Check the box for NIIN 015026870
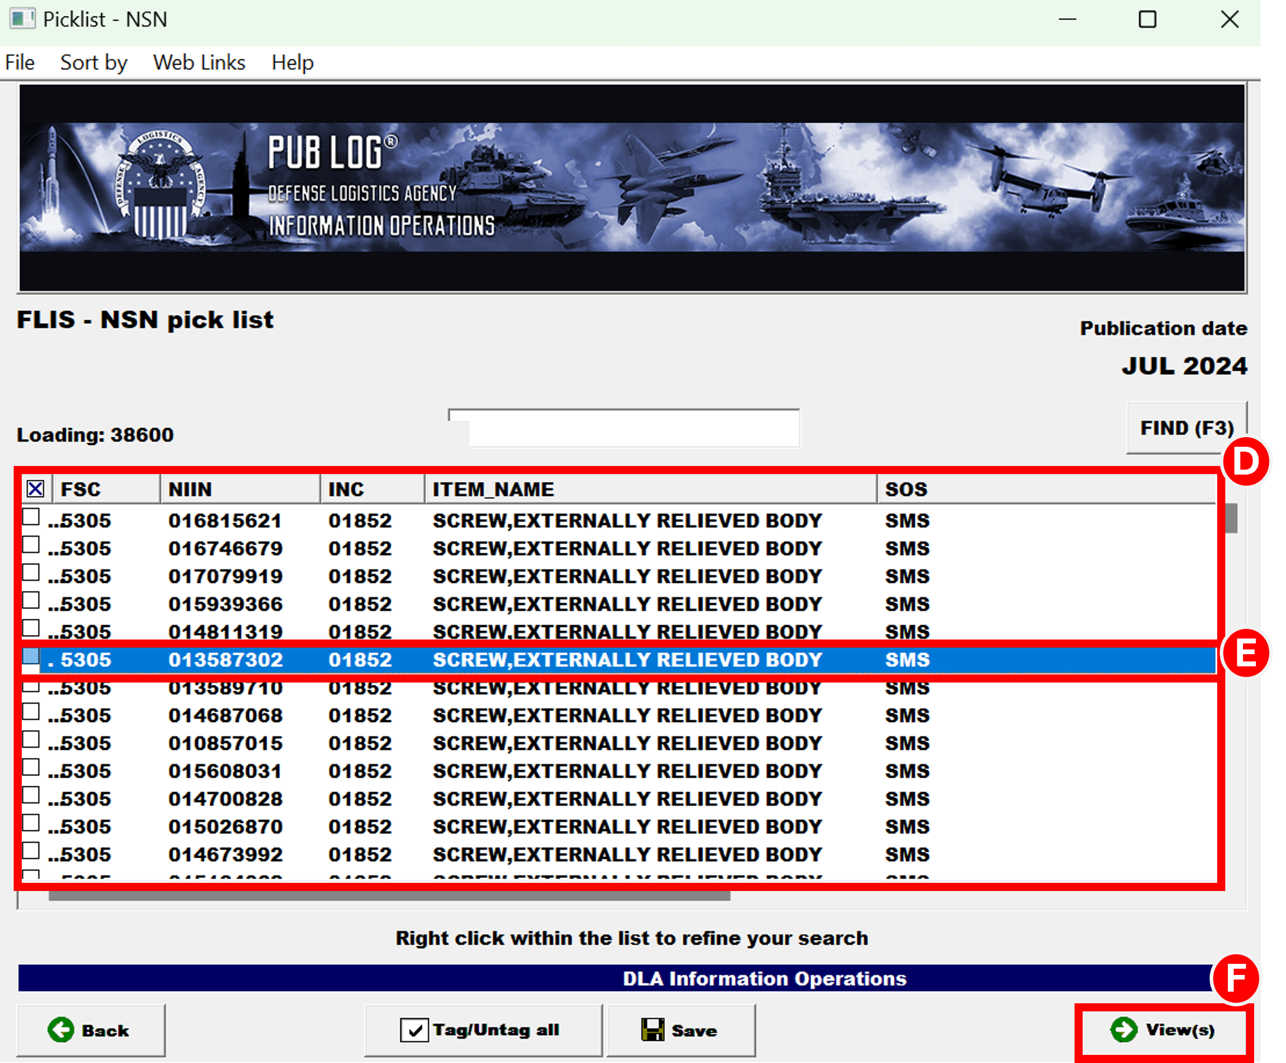Viewport: 1286px width, 1063px height. click(x=31, y=824)
